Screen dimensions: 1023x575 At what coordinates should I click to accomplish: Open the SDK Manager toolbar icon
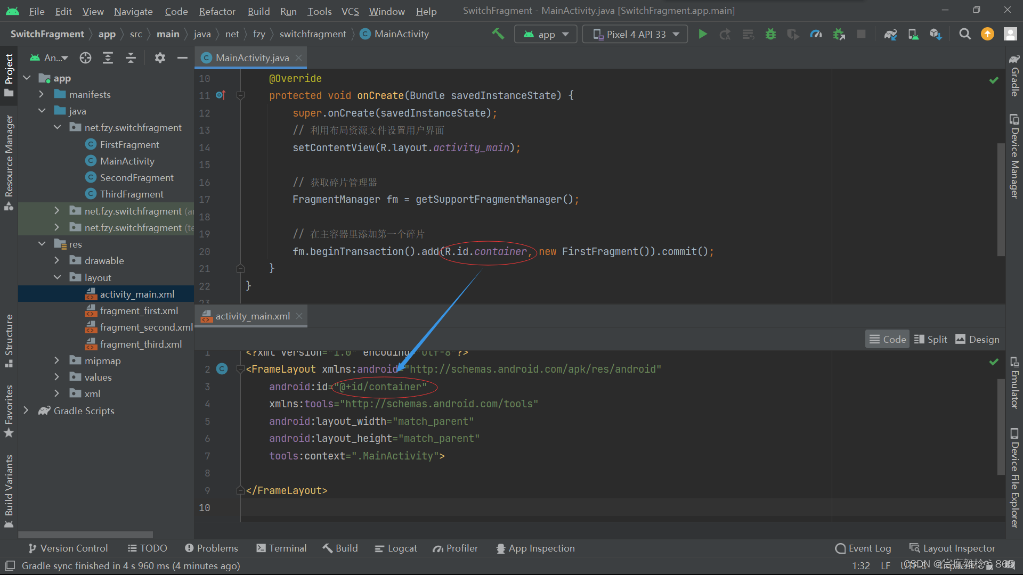click(x=936, y=34)
